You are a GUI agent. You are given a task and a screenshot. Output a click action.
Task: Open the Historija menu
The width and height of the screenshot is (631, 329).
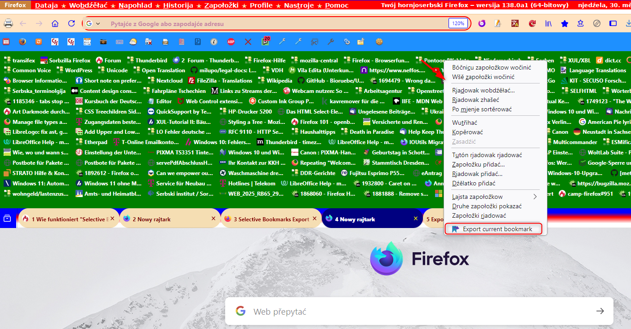(178, 5)
